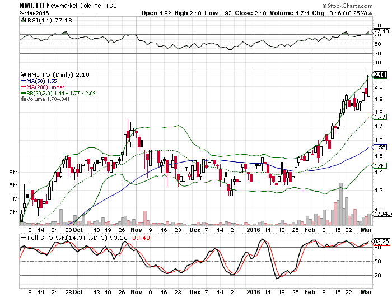Click the 2.10 last price tag on the right axis
Image resolution: width=392 pixels, height=297 pixels.
pyautogui.click(x=380, y=75)
